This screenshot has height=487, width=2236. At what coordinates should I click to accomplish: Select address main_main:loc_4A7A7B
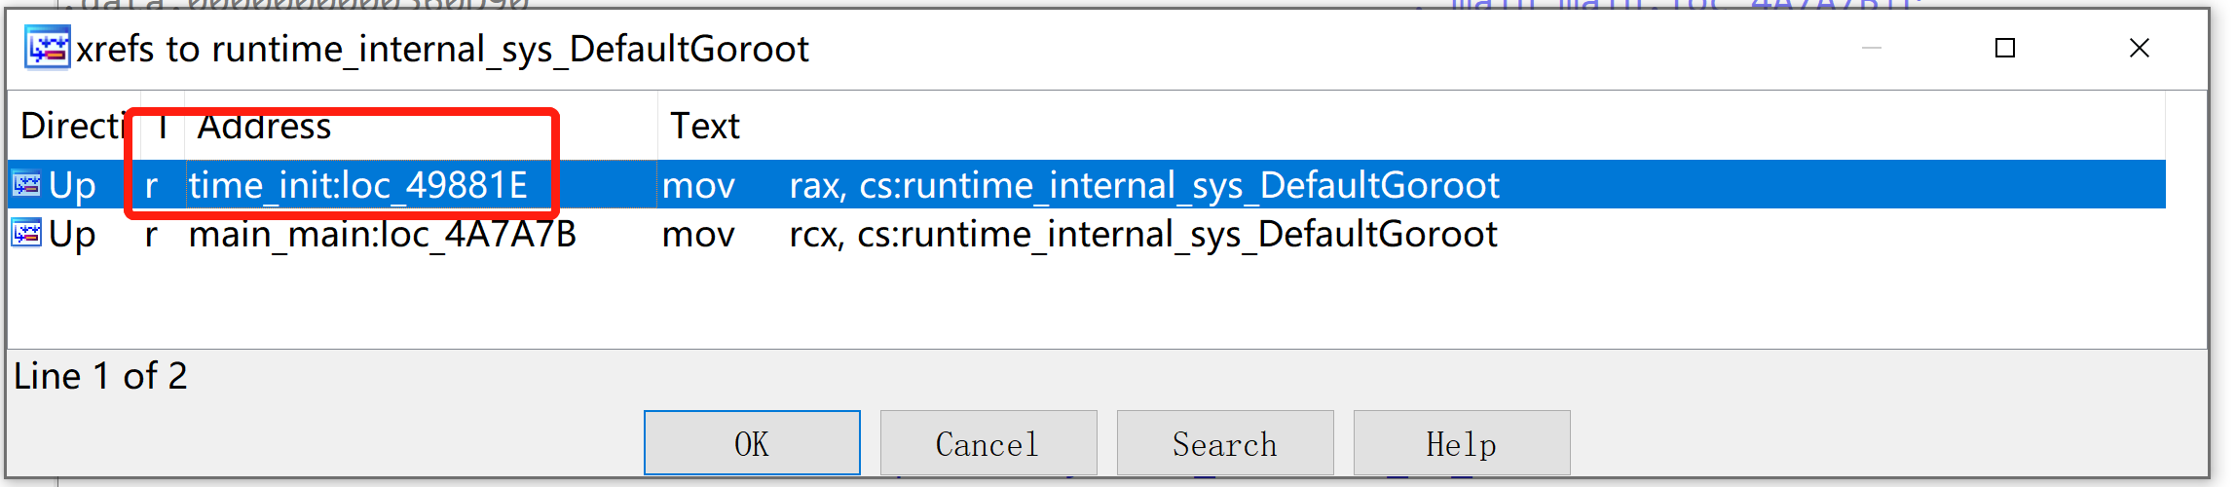point(383,234)
